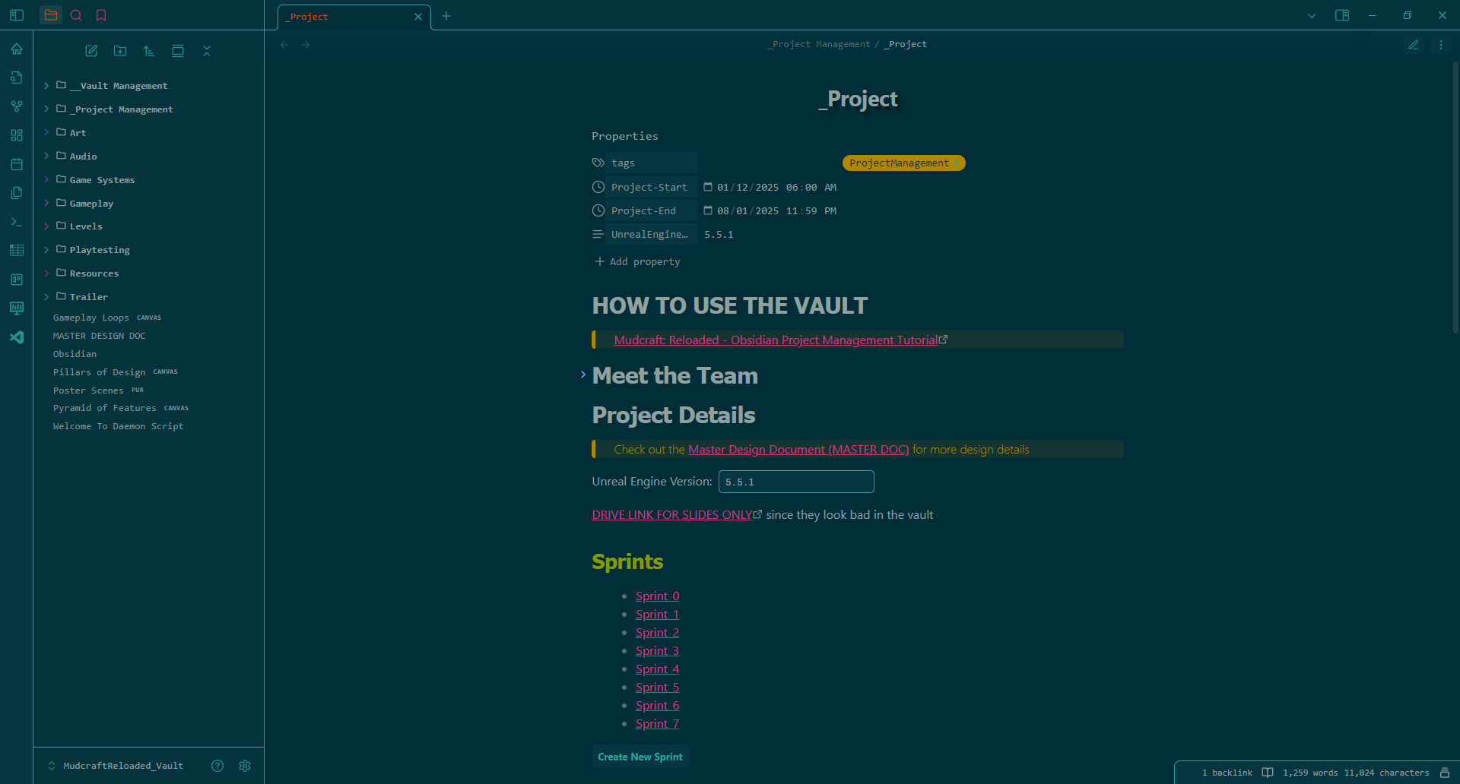Switch to editing view with the pencil icon
This screenshot has height=784, width=1460.
pos(1414,45)
